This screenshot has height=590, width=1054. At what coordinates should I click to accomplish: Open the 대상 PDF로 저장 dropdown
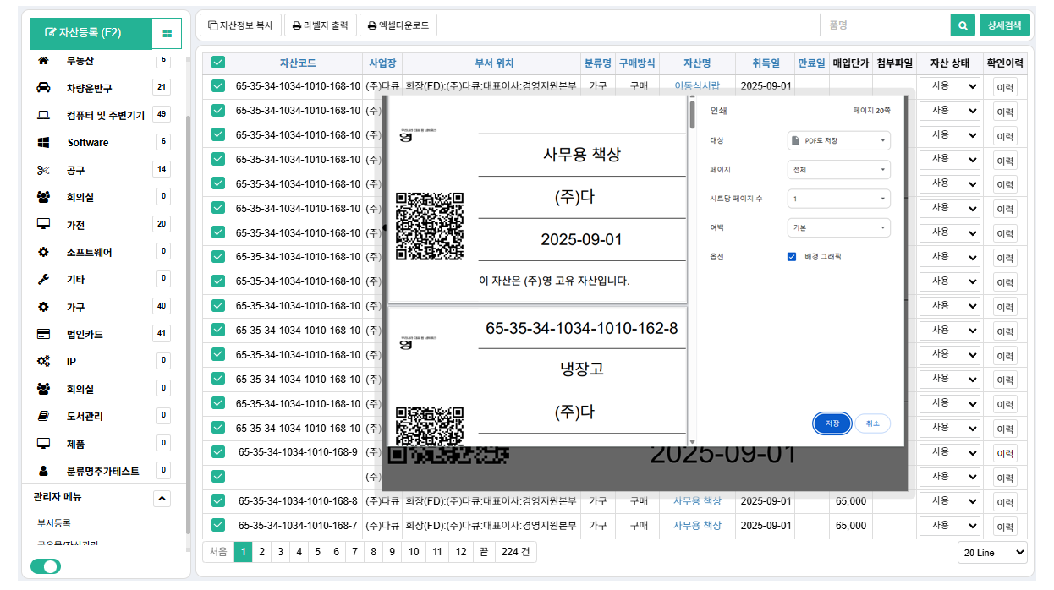click(x=838, y=140)
